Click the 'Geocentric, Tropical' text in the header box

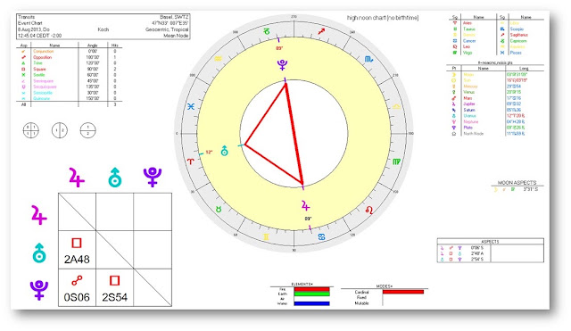pyautogui.click(x=167, y=29)
